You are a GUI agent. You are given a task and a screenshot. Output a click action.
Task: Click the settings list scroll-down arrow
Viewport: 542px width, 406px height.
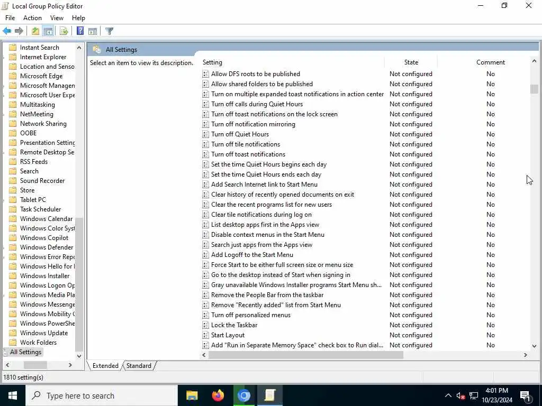click(x=534, y=346)
